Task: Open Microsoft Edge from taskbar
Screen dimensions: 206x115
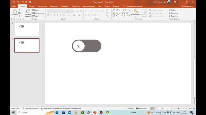Action: click(x=57, y=112)
